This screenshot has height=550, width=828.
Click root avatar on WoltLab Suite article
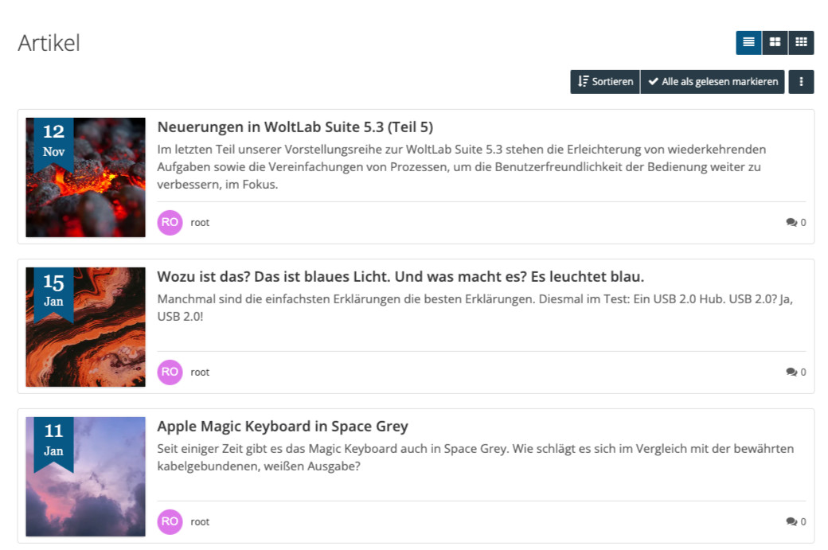click(x=170, y=223)
